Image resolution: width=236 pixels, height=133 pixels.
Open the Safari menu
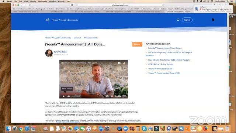pos(9,1)
